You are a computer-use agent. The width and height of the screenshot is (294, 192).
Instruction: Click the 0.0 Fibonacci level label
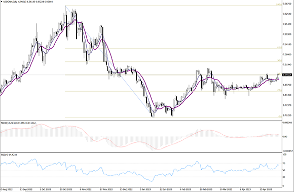(280, 117)
